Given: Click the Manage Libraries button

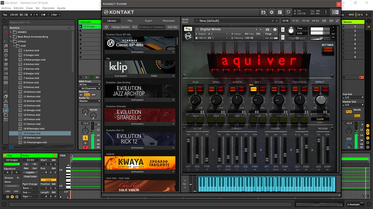Looking at the screenshot, I should [121, 27].
